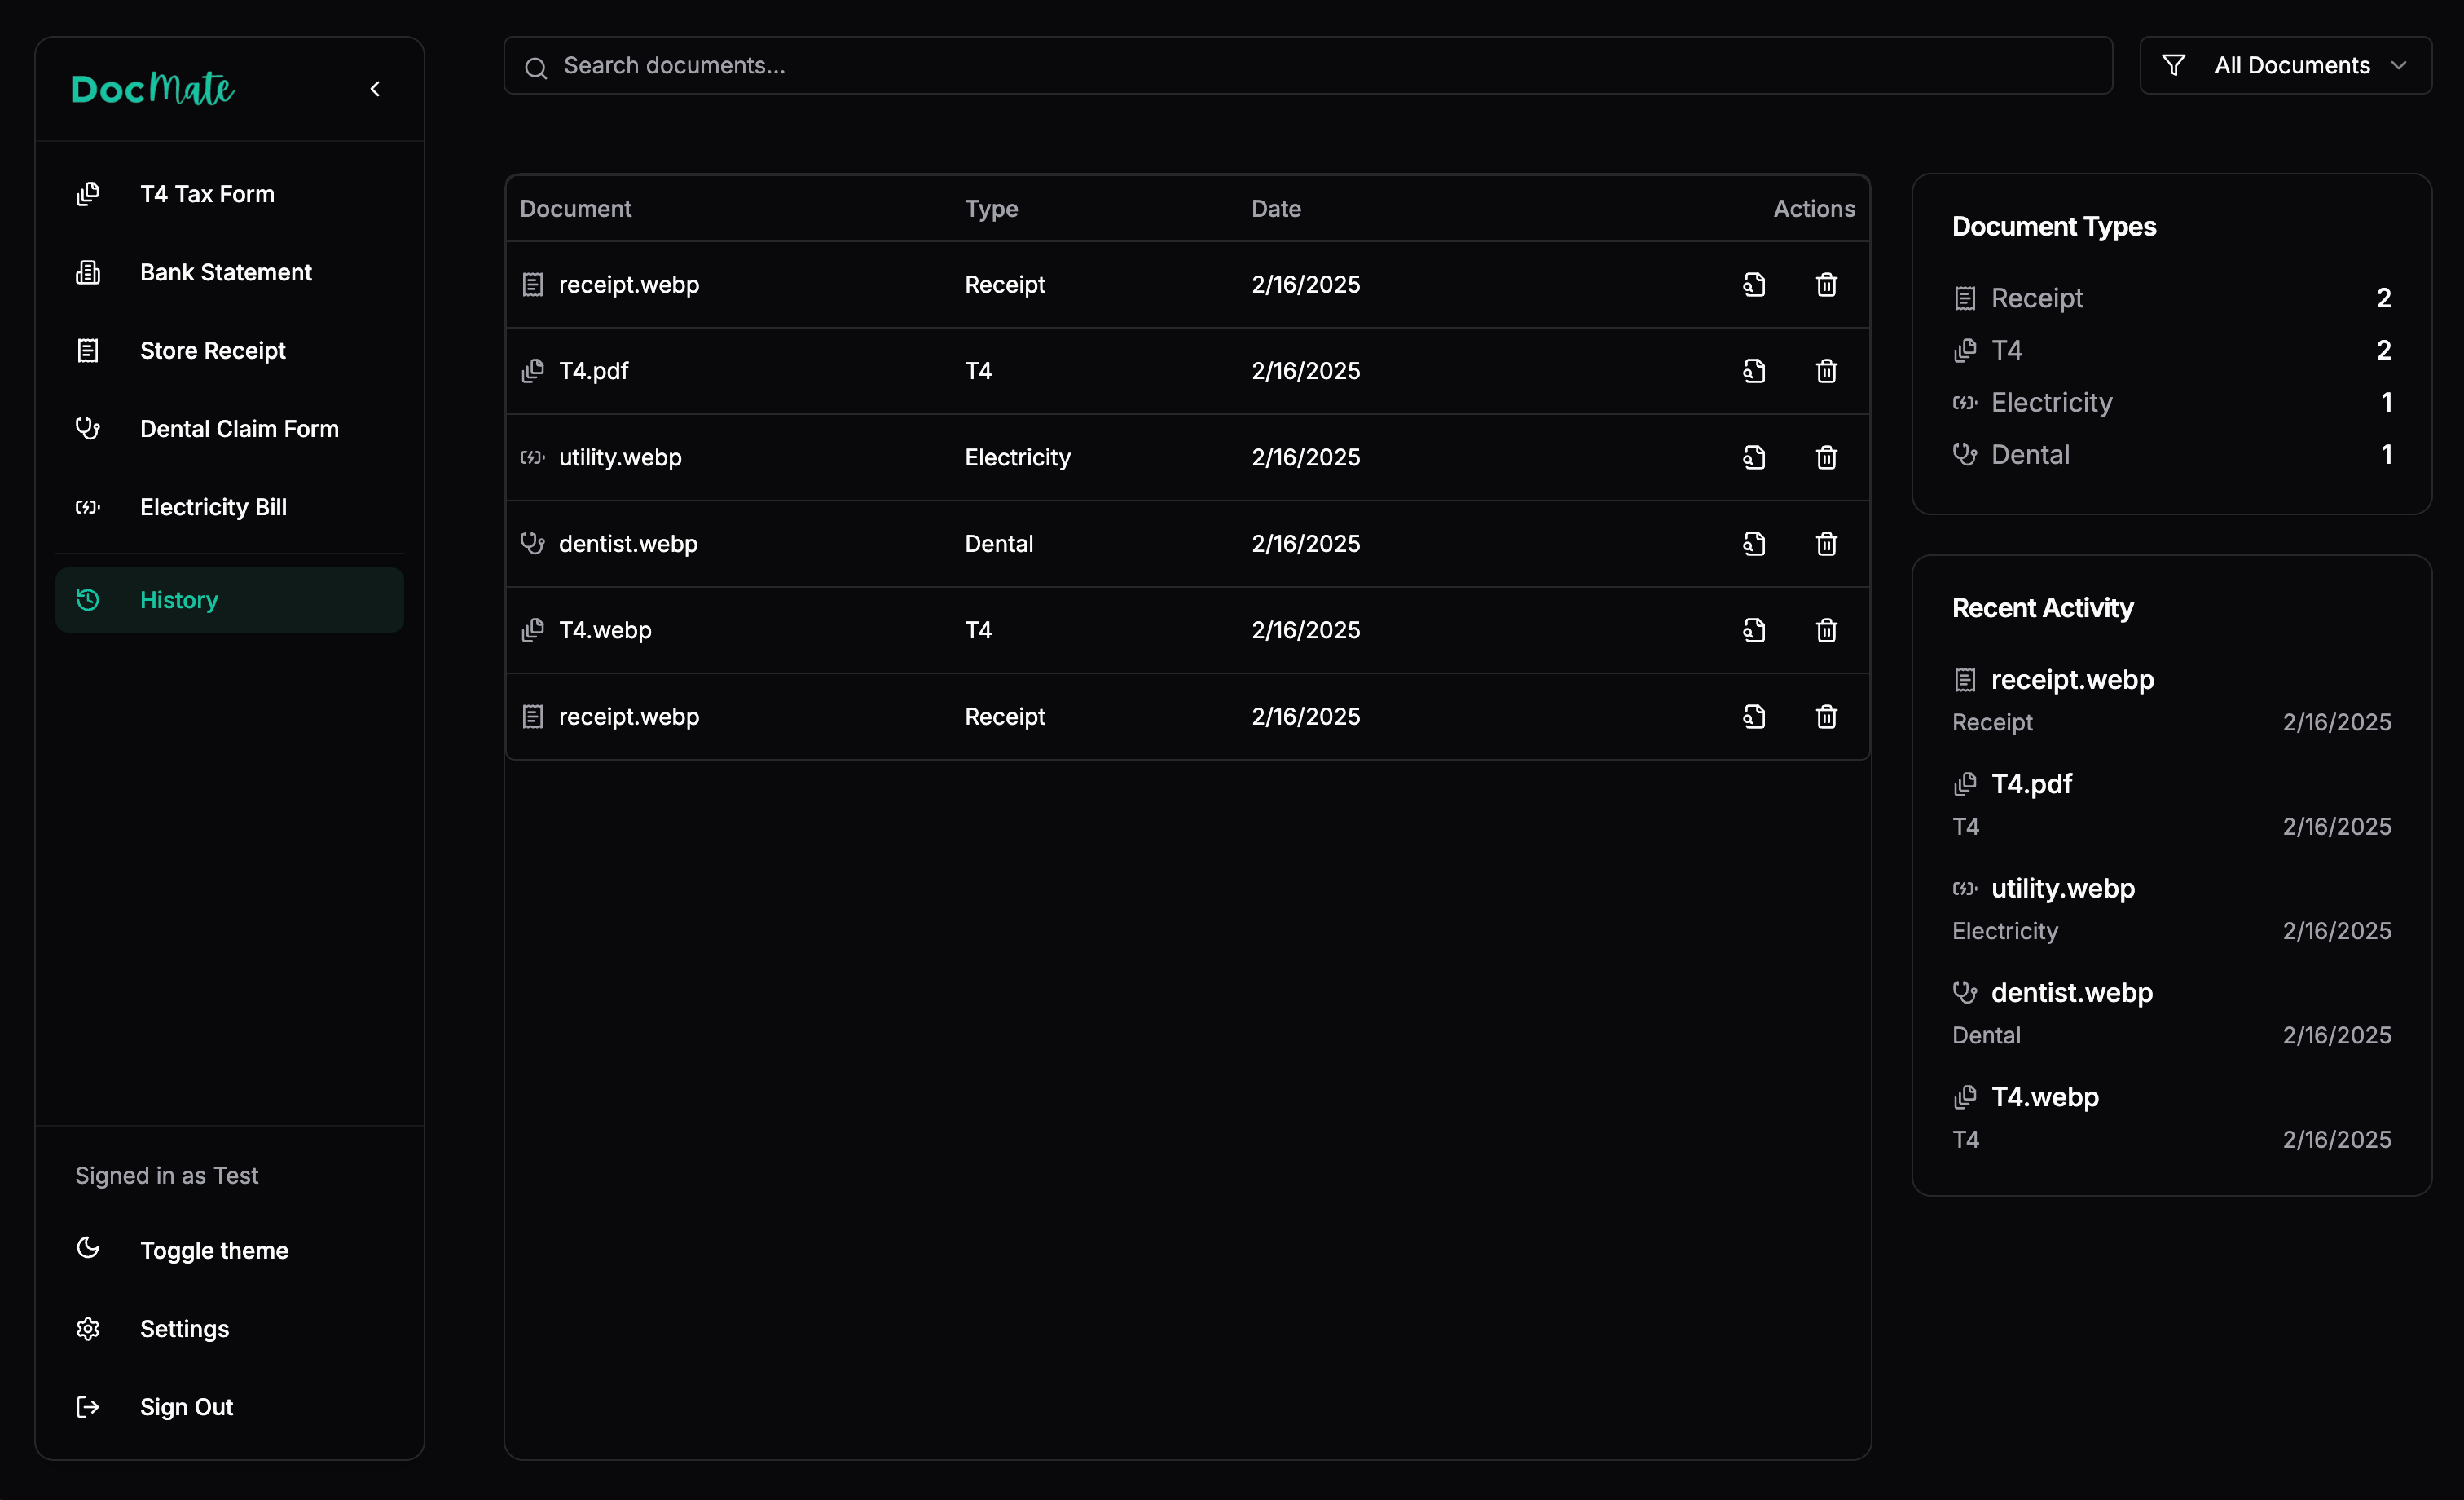This screenshot has height=1500, width=2464.
Task: Go to Bank Statement in sidebar
Action: tap(225, 272)
